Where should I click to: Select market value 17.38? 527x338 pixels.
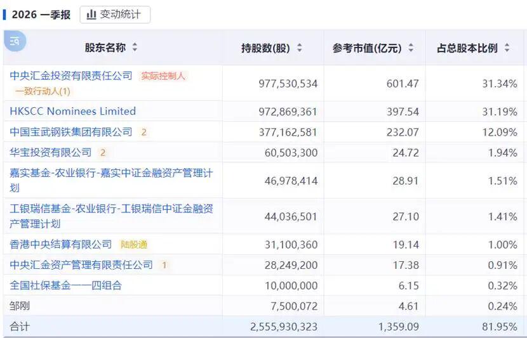click(406, 265)
